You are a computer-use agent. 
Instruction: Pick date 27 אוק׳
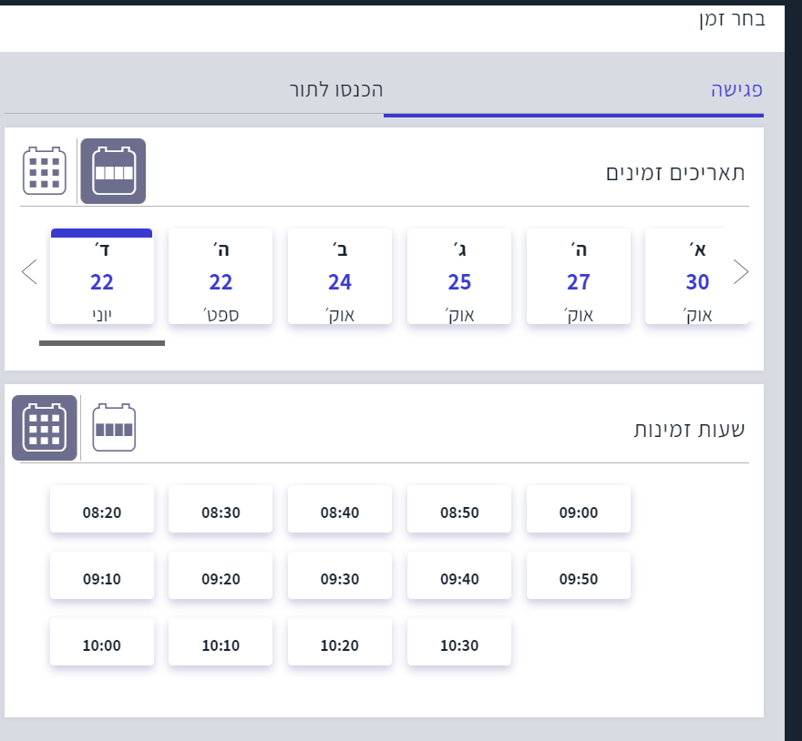[x=578, y=278]
